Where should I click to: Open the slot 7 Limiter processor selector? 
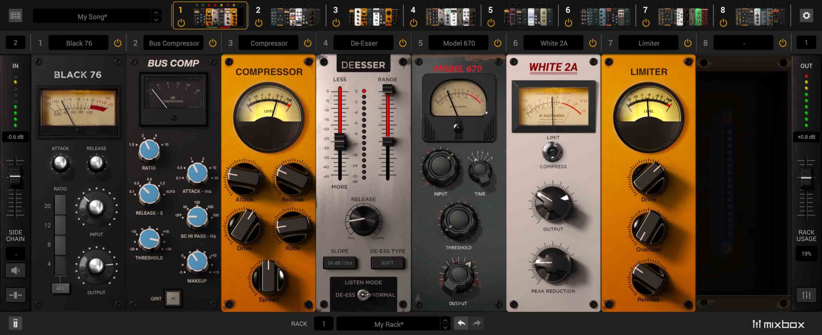(649, 43)
